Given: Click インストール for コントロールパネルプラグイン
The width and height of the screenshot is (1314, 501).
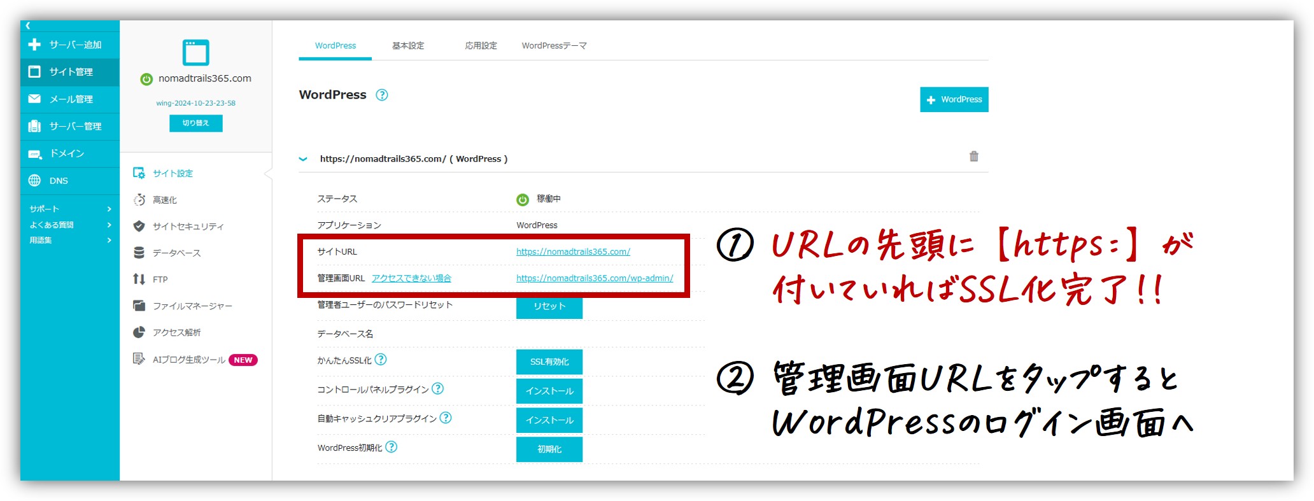Looking at the screenshot, I should [x=549, y=391].
